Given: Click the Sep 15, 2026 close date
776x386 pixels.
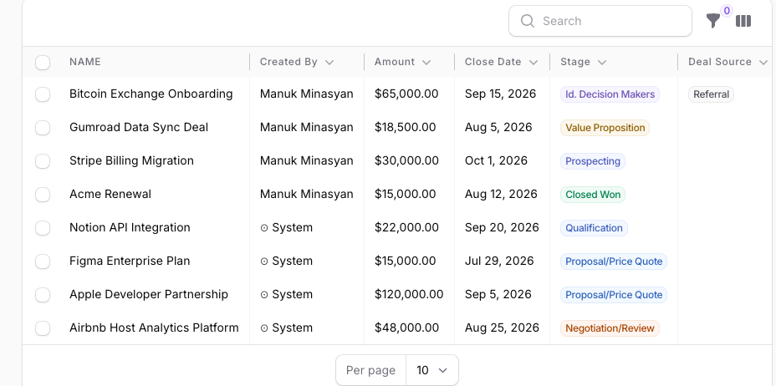Looking at the screenshot, I should pos(500,94).
